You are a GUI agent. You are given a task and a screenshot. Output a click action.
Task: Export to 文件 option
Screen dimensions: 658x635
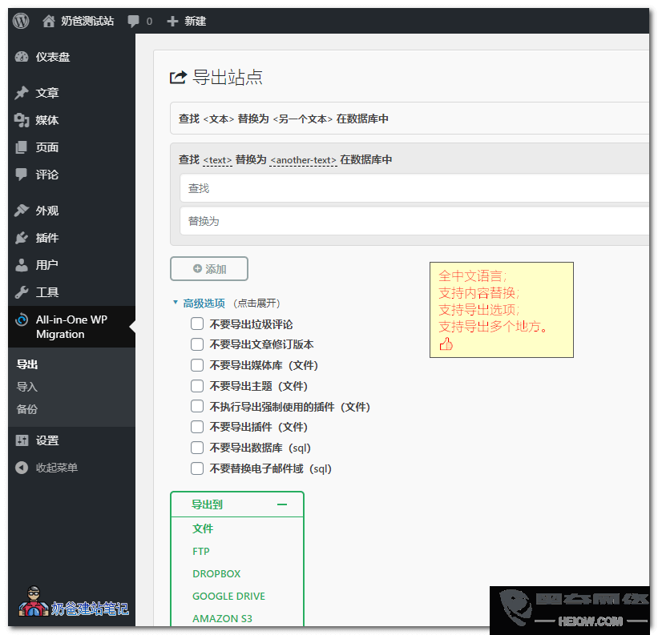(x=203, y=529)
